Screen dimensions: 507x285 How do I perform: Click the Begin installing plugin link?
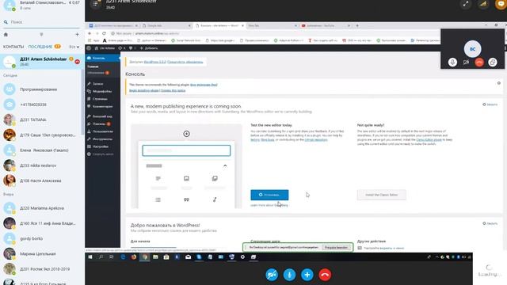[x=144, y=90]
